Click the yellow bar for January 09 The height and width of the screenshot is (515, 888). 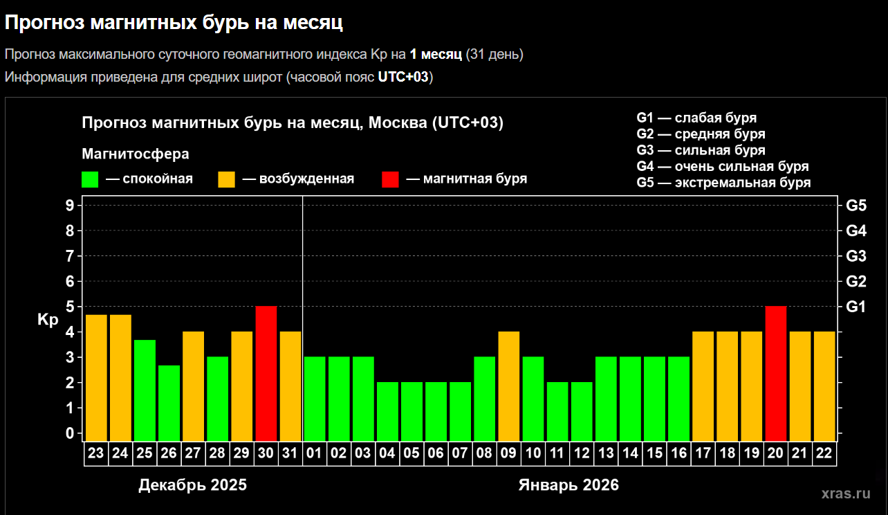click(509, 386)
